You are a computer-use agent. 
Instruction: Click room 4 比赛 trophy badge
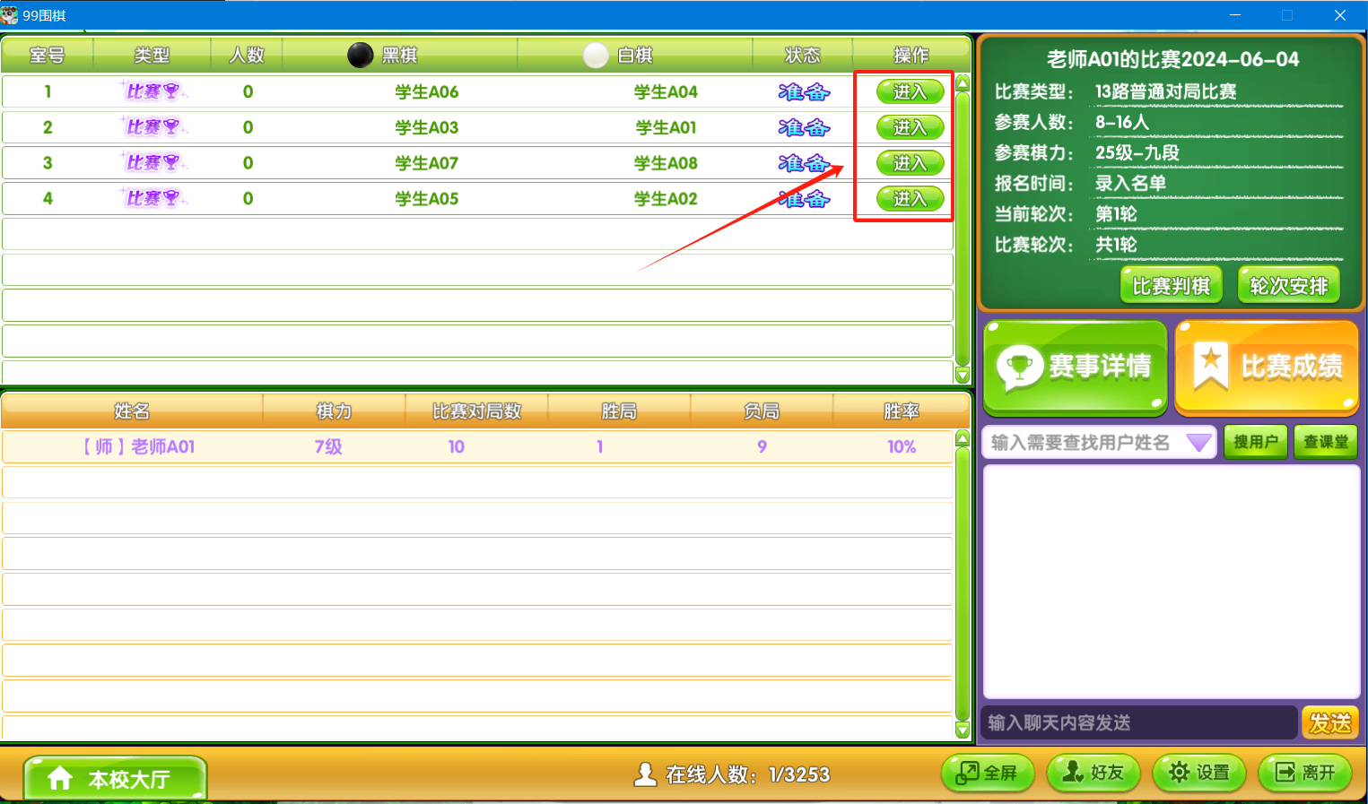click(152, 198)
